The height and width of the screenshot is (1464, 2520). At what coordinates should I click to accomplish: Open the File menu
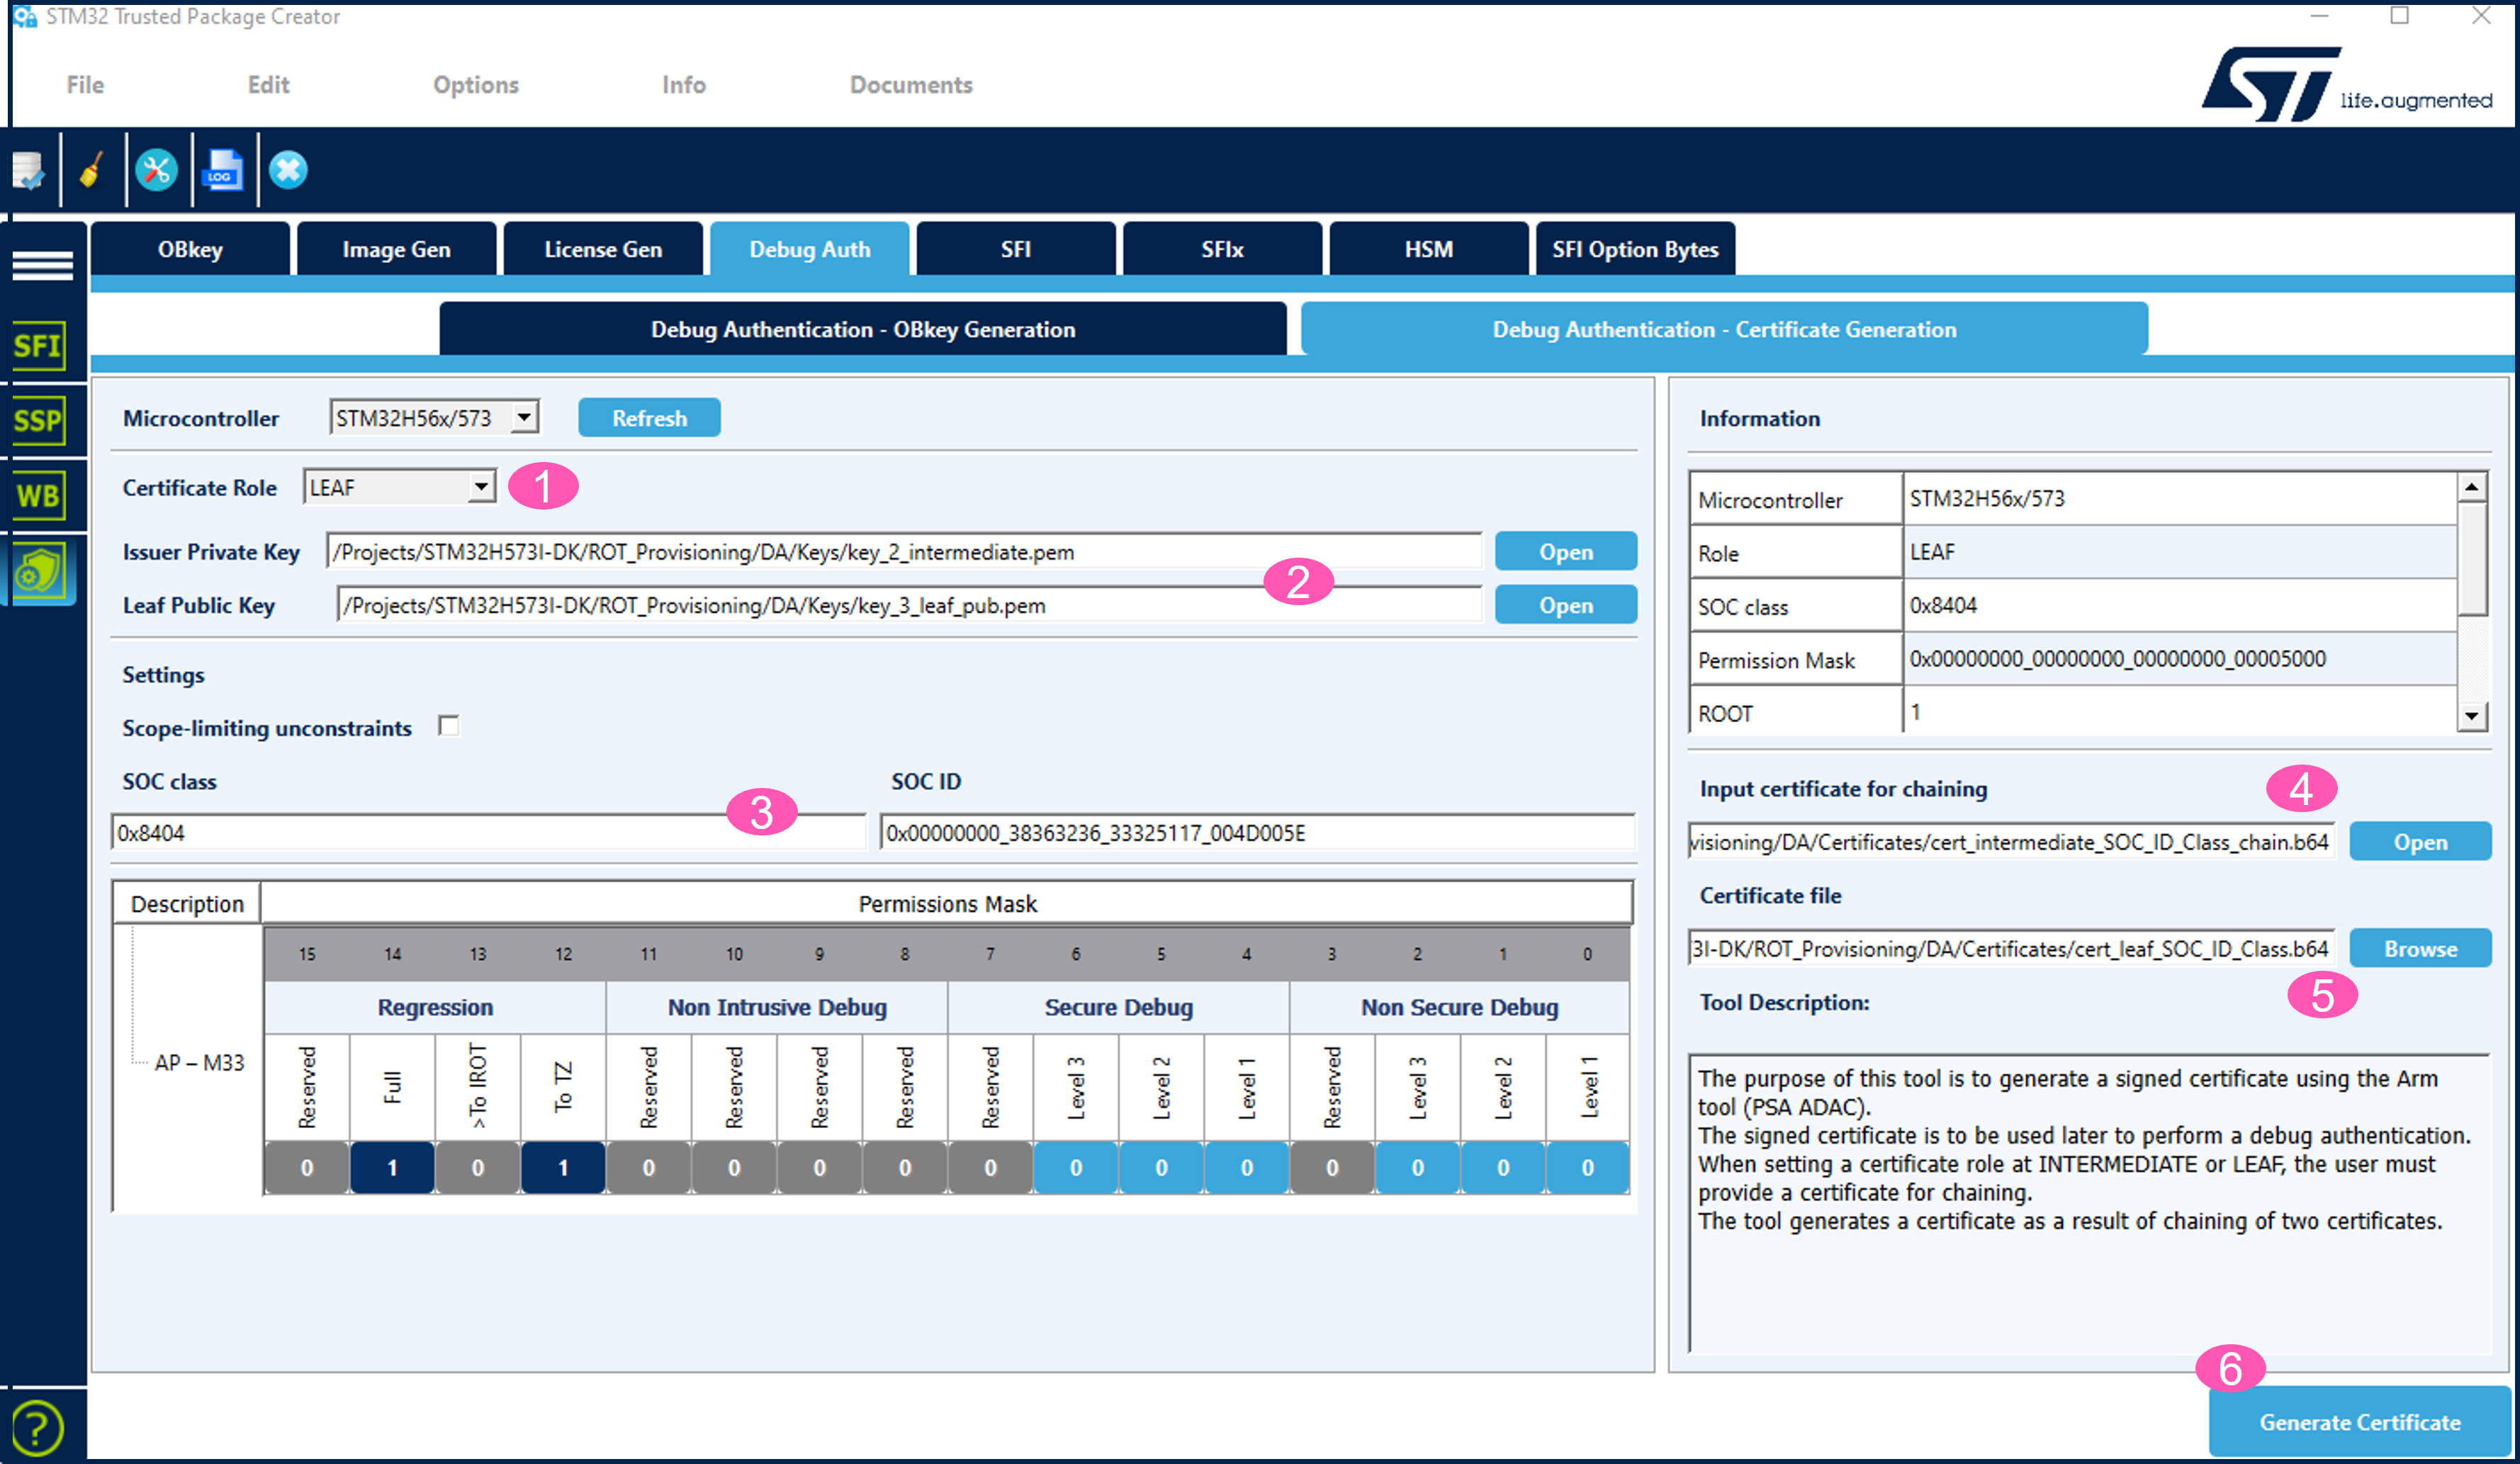pyautogui.click(x=85, y=85)
